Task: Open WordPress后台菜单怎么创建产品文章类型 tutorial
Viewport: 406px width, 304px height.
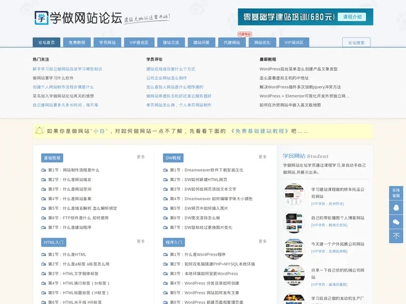Action: [x=298, y=69]
